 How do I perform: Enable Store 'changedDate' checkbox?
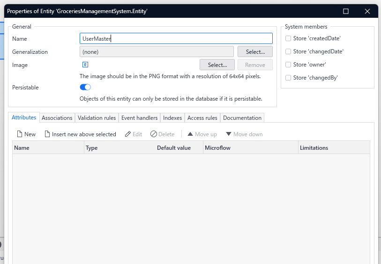coord(288,51)
